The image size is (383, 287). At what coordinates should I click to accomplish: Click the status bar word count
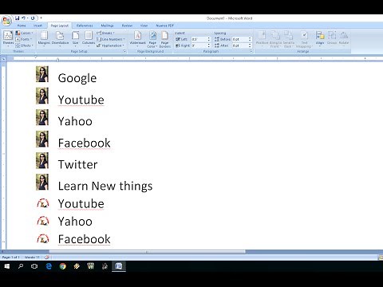point(32,258)
